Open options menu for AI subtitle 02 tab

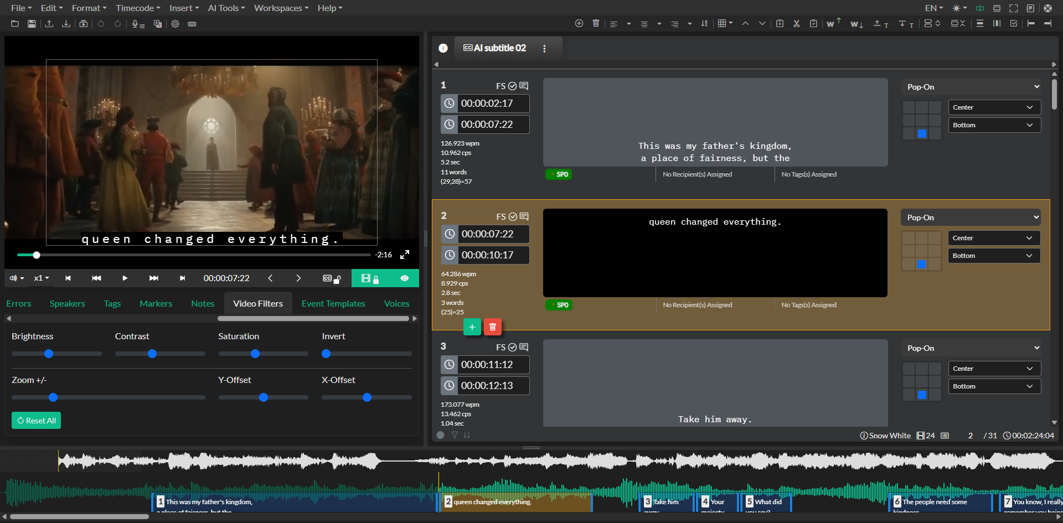(544, 49)
